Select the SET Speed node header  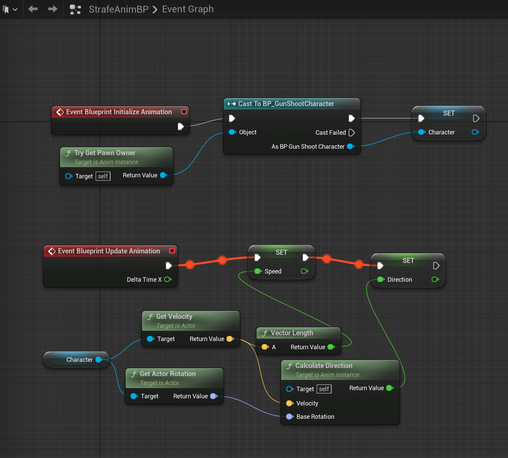tap(281, 252)
